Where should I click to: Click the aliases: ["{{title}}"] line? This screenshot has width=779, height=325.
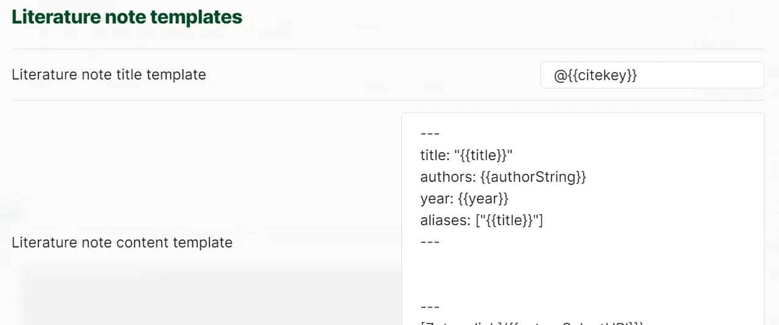point(481,220)
